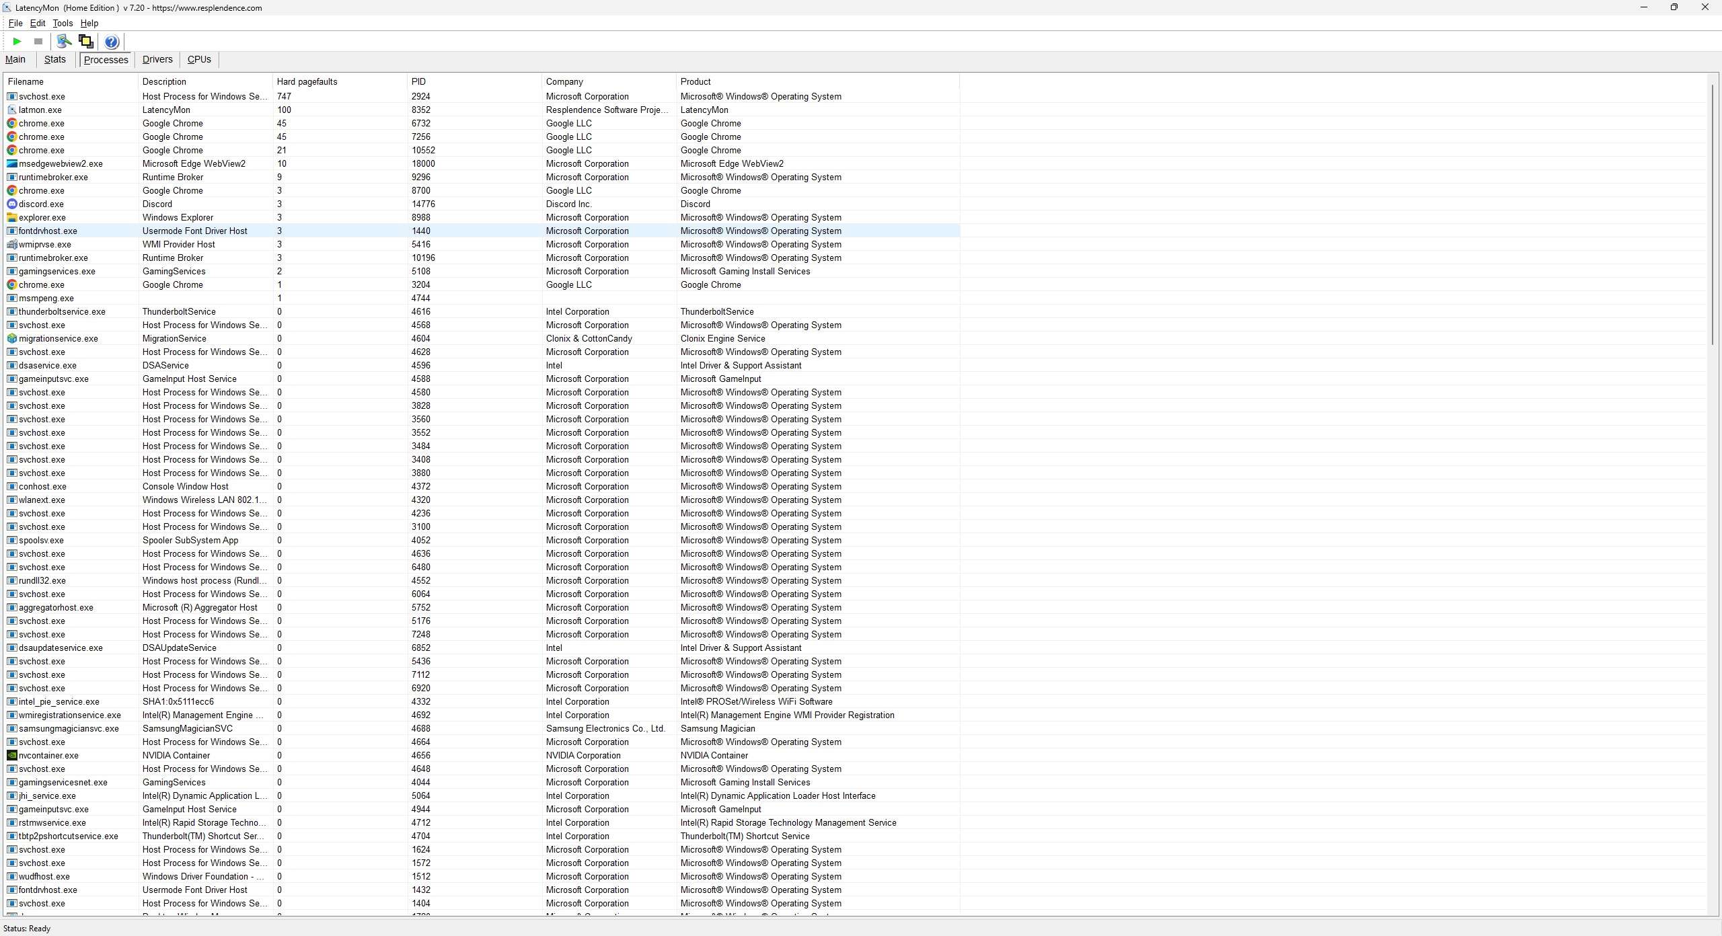The height and width of the screenshot is (936, 1722).
Task: Select the Processes tab
Action: click(x=106, y=60)
